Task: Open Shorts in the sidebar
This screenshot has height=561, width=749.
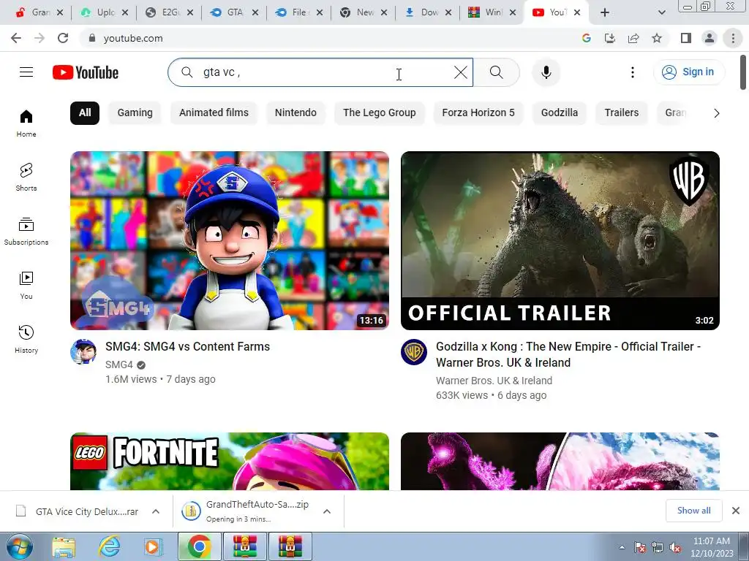Action: (26, 178)
